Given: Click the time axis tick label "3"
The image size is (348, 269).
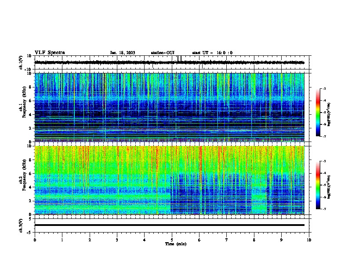Looking at the screenshot, I should point(117,240).
